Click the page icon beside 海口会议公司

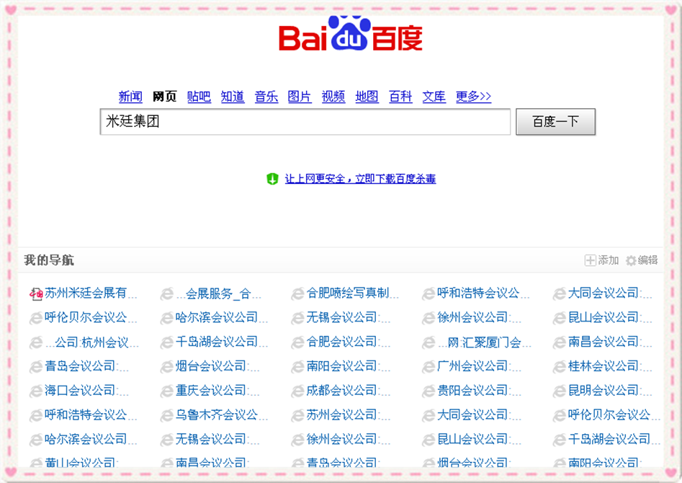coord(36,391)
